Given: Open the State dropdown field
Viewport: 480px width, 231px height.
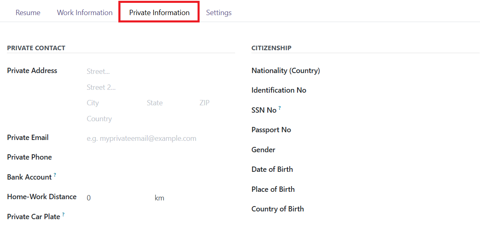Looking at the screenshot, I should tap(171, 103).
